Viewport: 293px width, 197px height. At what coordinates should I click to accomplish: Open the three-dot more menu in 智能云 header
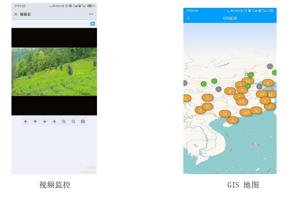[91, 14]
